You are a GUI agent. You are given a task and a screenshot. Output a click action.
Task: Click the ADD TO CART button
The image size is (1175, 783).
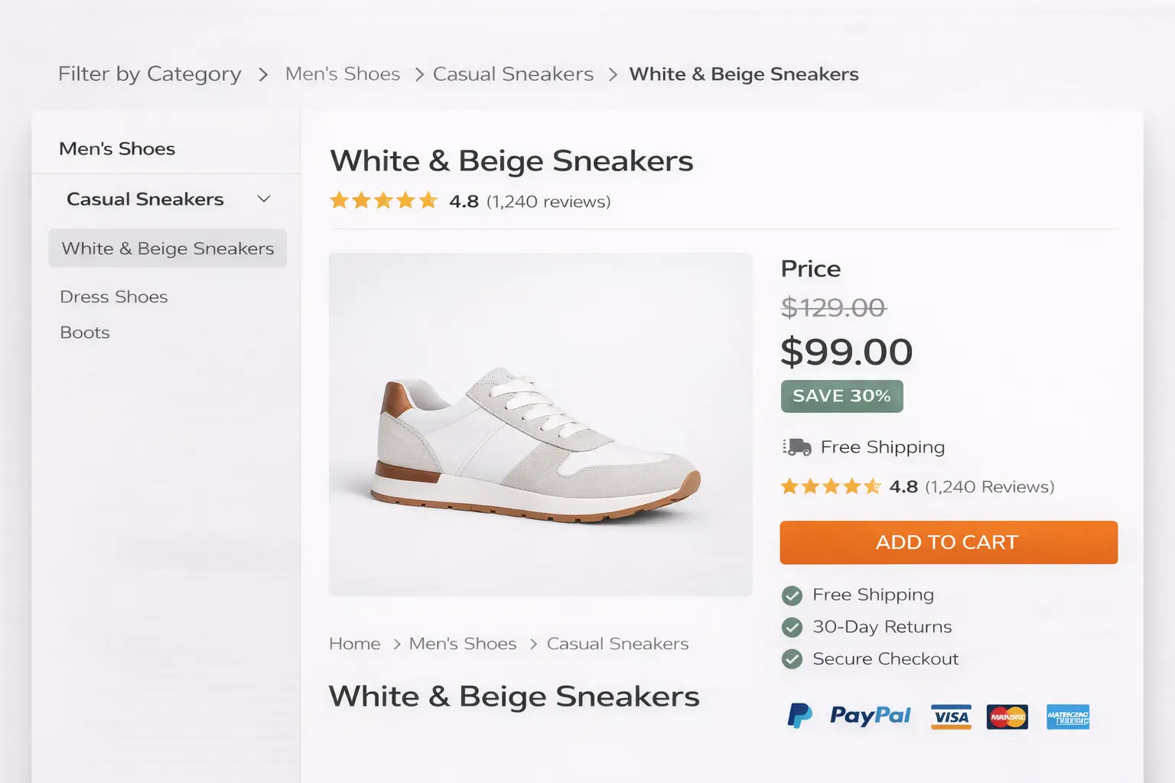[948, 542]
